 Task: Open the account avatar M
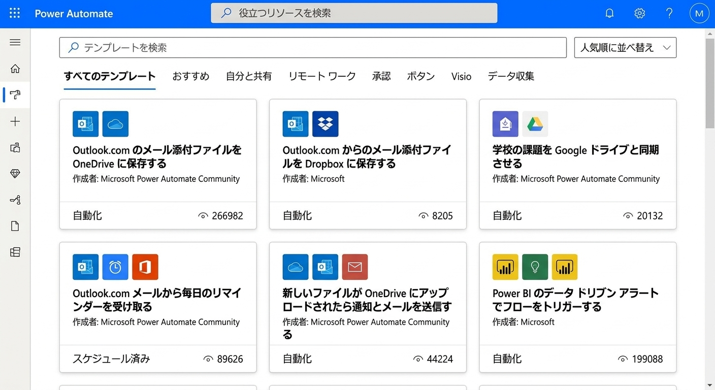(699, 14)
